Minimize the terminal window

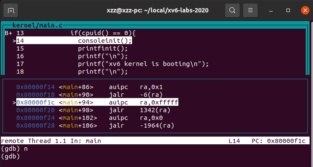click(271, 10)
